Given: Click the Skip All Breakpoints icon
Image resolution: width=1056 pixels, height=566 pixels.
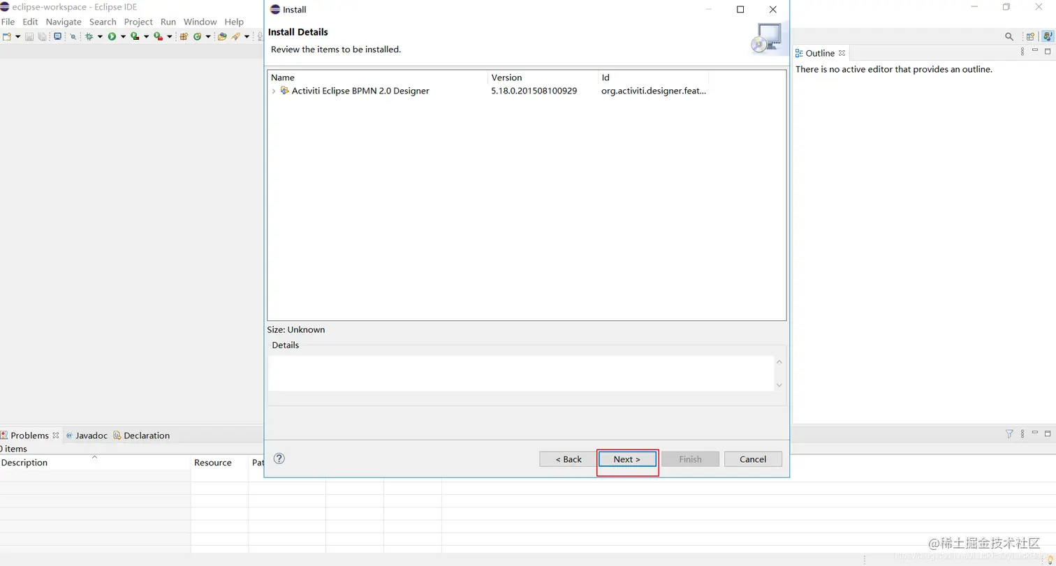Looking at the screenshot, I should [x=73, y=36].
